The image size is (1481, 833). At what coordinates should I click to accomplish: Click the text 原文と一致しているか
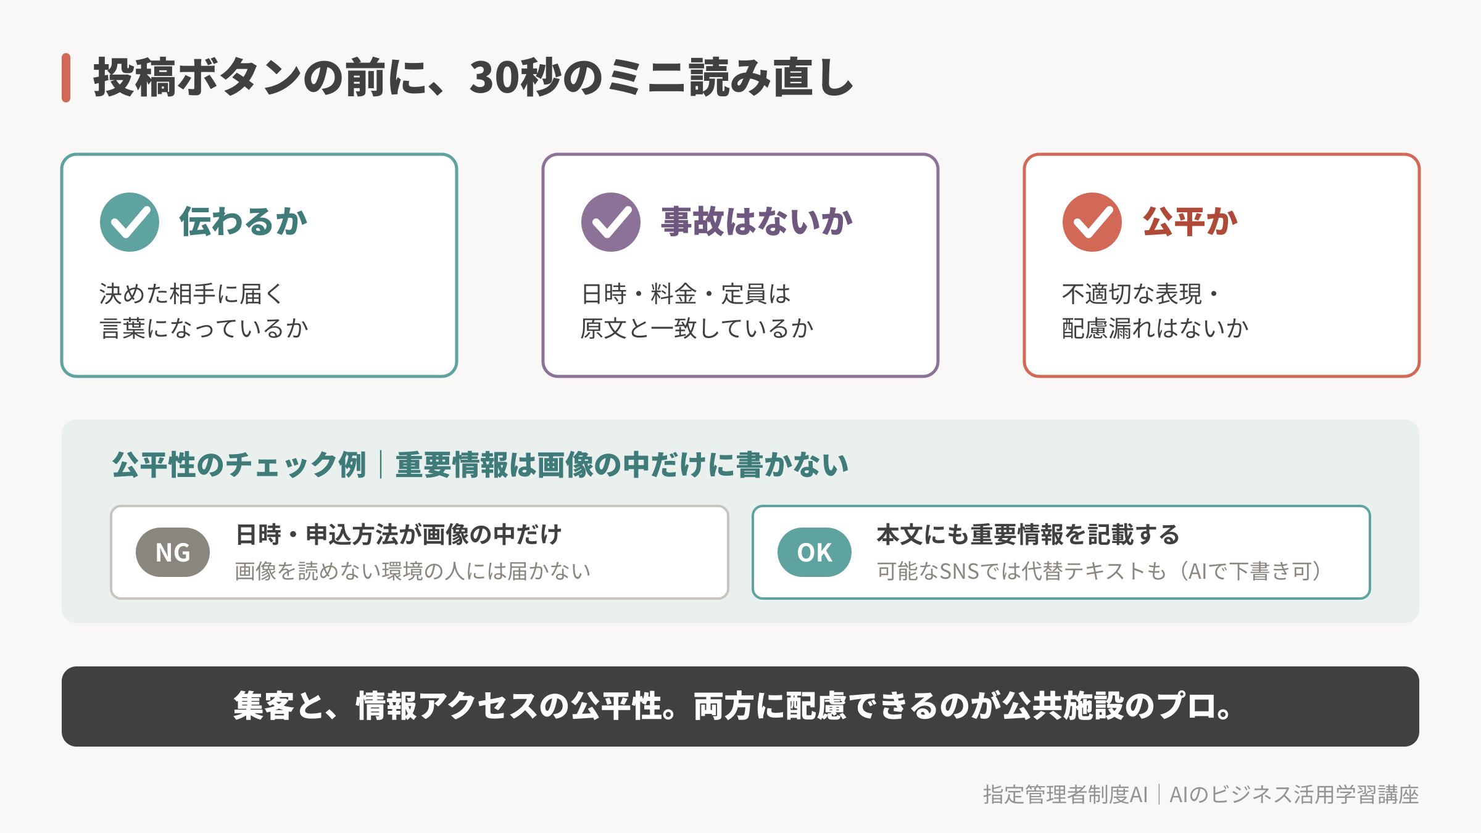coord(697,328)
